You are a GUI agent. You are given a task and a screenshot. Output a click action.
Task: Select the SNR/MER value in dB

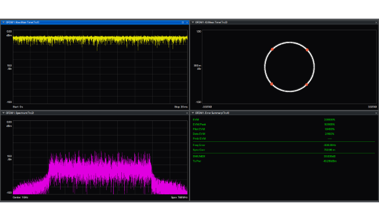click(329, 156)
